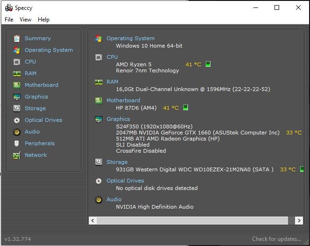
Task: Click the Graphics monitor icon in sidebar
Action: (x=17, y=97)
